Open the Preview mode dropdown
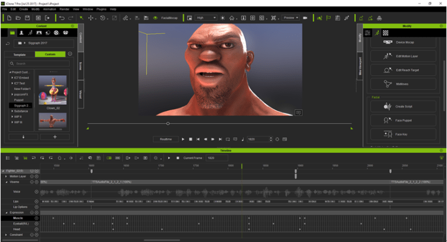This screenshot has height=242, width=447. click(x=290, y=18)
